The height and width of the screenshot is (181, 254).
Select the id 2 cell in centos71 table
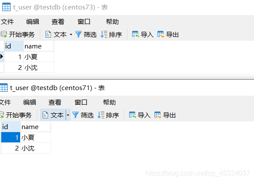(x=11, y=148)
